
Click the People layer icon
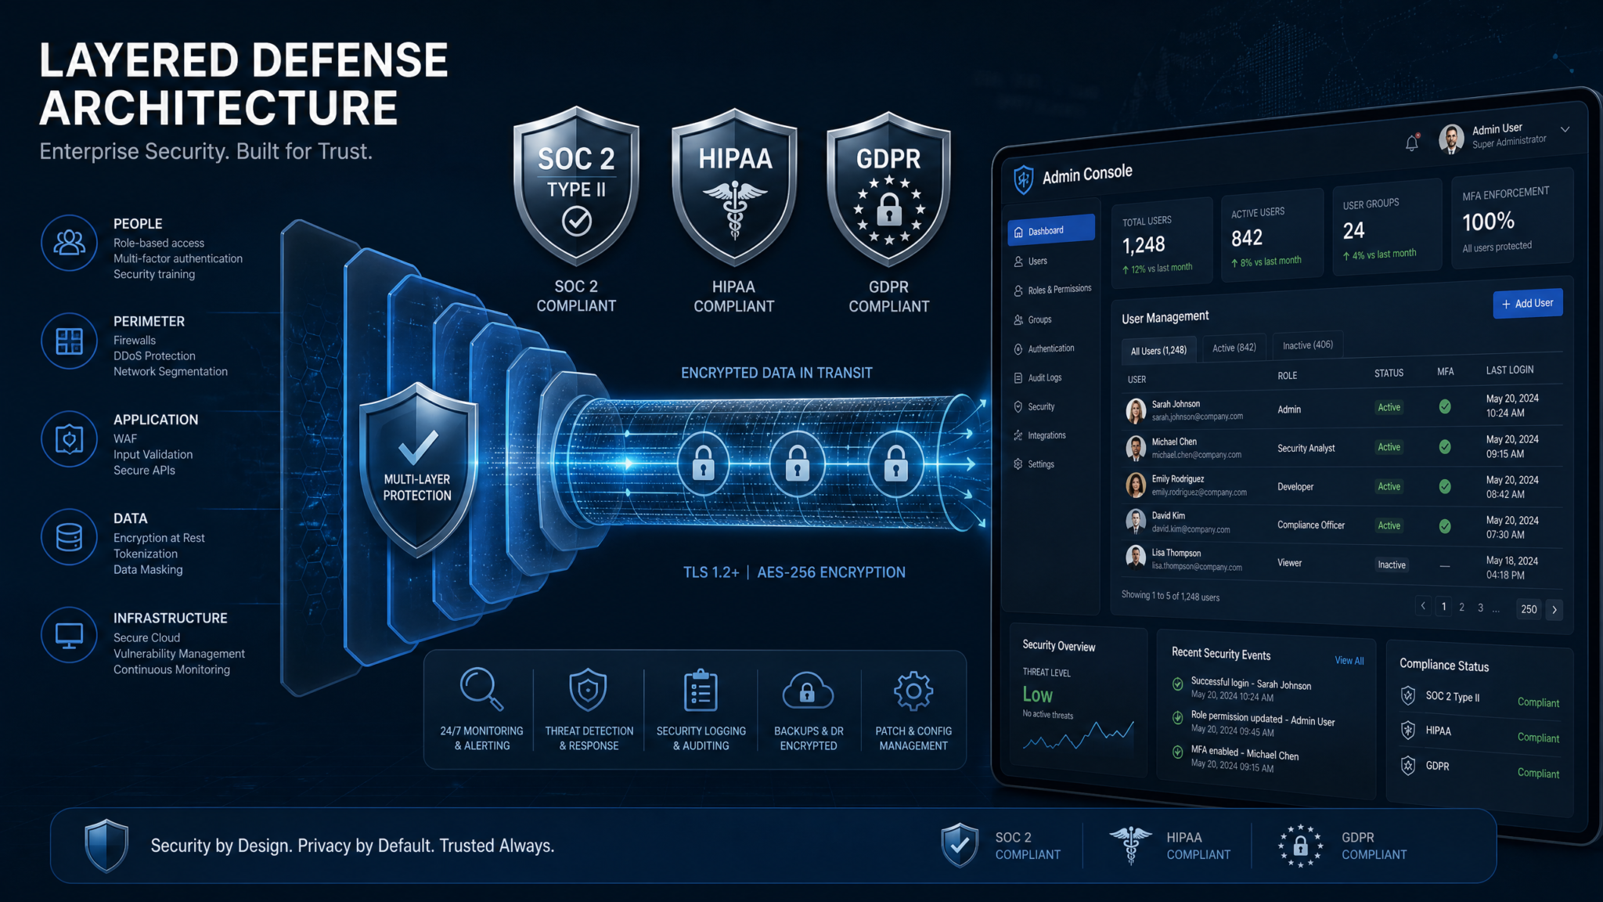click(x=69, y=243)
